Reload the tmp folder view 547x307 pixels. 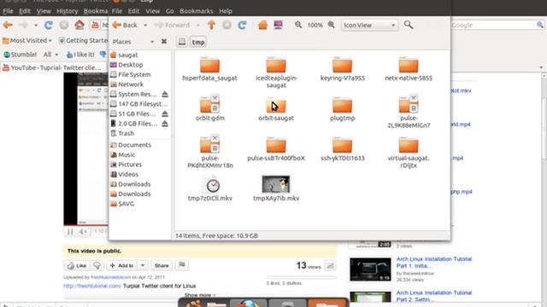coord(242,25)
